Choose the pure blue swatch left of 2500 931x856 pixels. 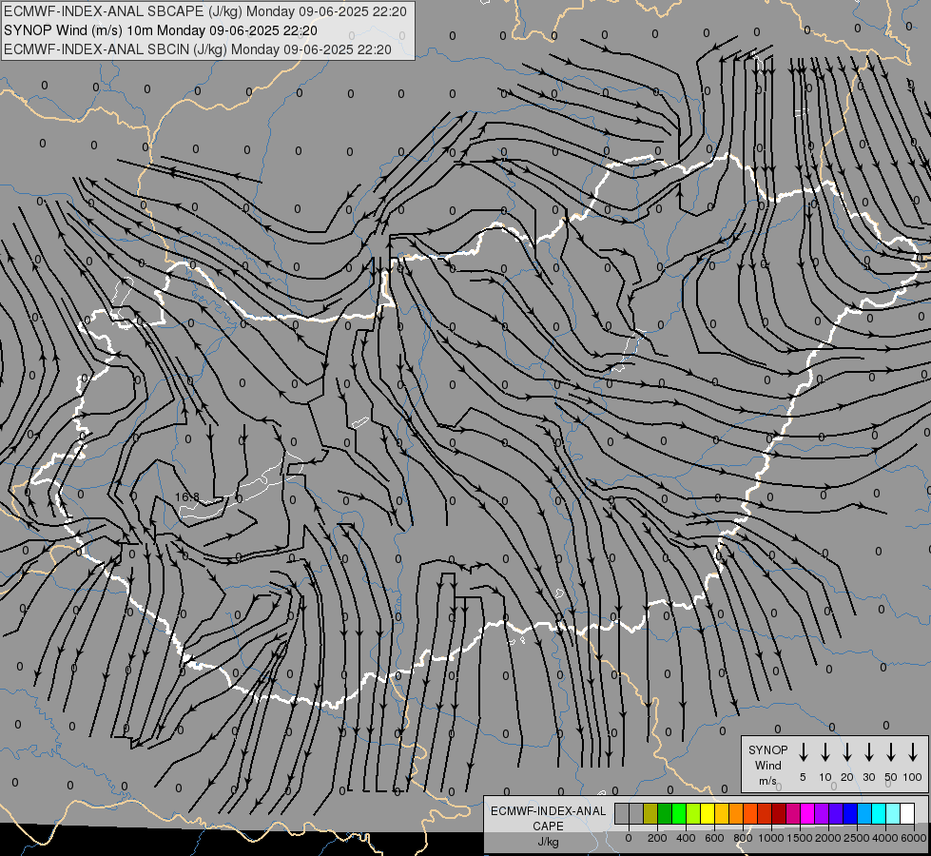[x=850, y=813]
